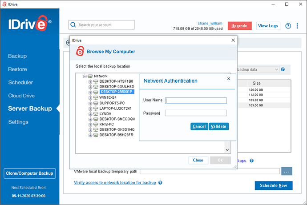This screenshot has height=205, width=307.
Task: Click the IDrive icon in Browse My Computer header
Action: (x=80, y=51)
